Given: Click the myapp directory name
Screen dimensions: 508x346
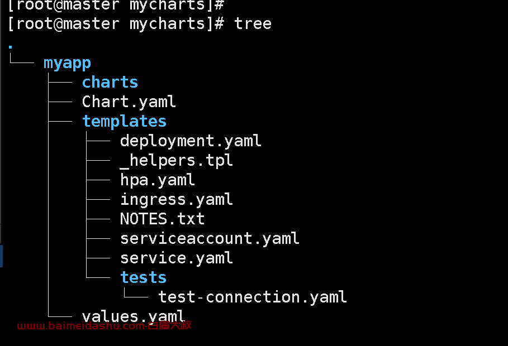Looking at the screenshot, I should [67, 63].
